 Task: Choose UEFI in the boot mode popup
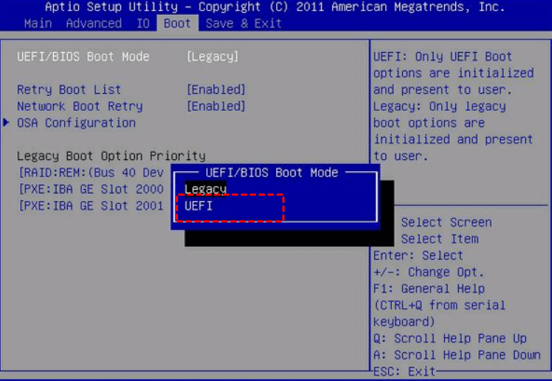[x=199, y=206]
